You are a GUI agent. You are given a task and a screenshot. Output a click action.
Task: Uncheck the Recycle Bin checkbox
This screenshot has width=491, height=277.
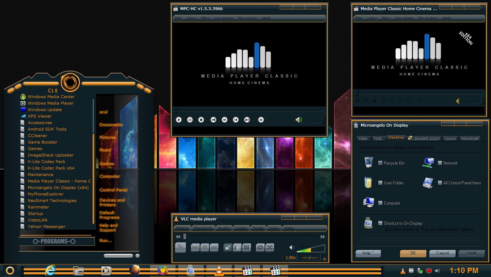point(380,163)
